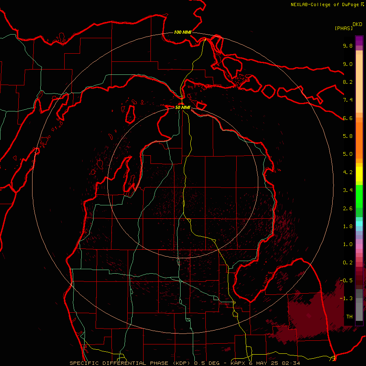
Task: Click the 9.8 value on the color scale
Action: pyautogui.click(x=348, y=46)
